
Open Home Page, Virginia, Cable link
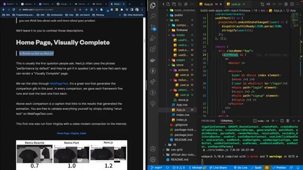point(71,133)
